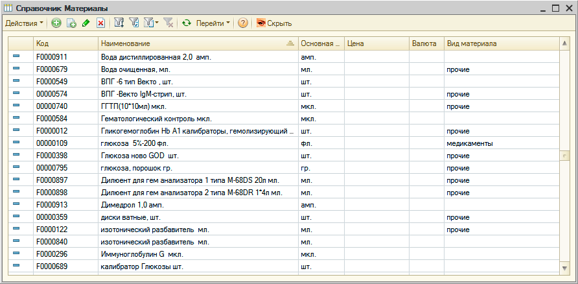Image resolution: width=578 pixels, height=284 pixels.
Task: Click the red X mark-for-deletion icon
Action: (x=100, y=23)
